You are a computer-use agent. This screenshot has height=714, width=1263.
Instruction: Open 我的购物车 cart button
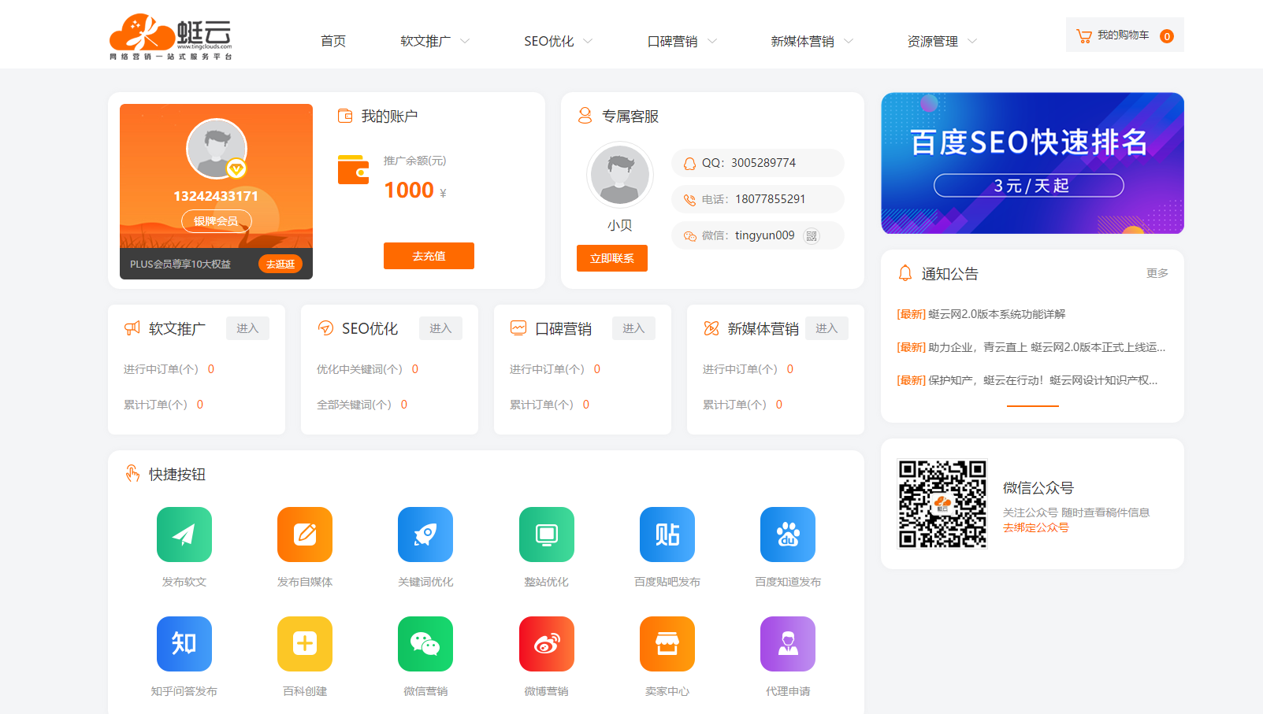coord(1125,35)
